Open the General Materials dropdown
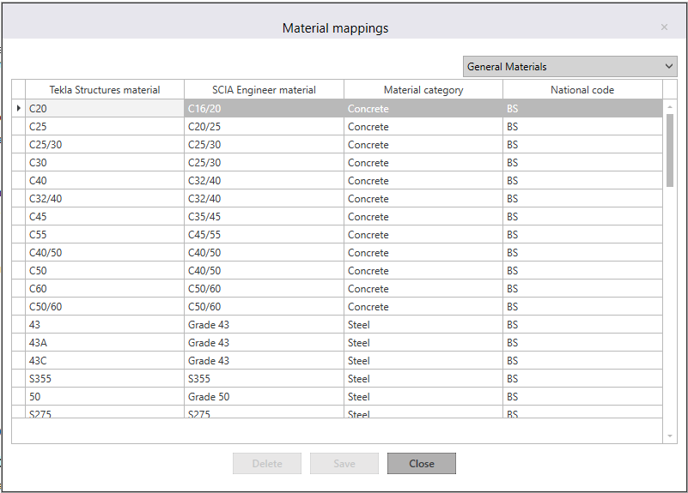Screen dimensions: 688x493 570,67
